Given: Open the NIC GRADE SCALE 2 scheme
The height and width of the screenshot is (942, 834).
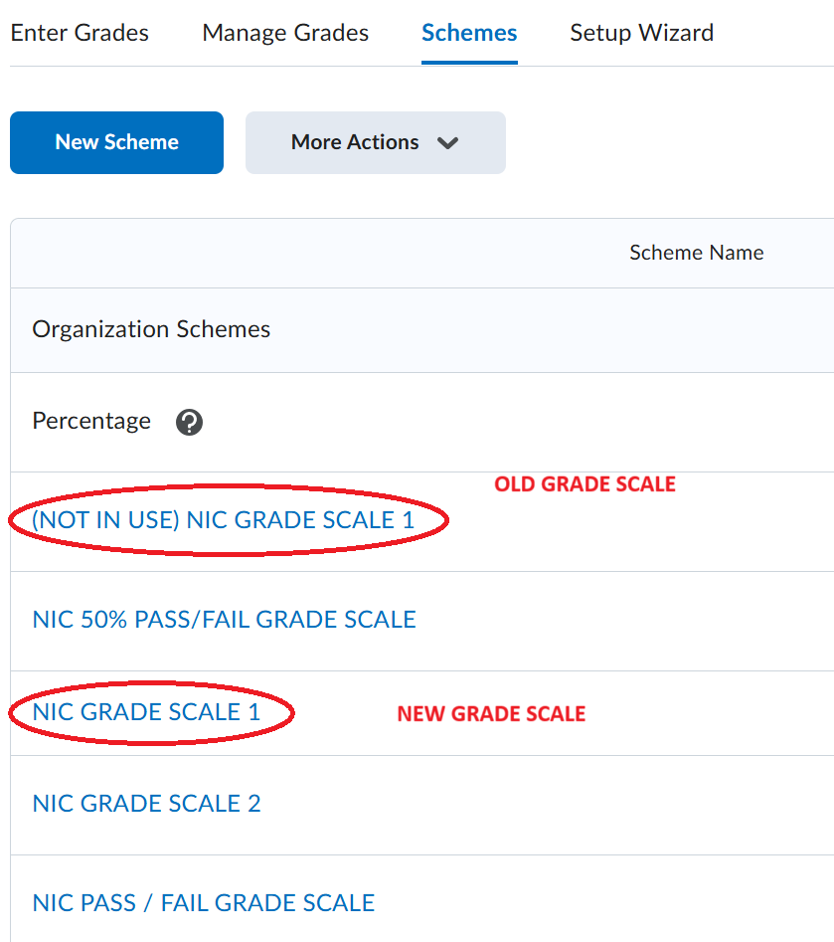Looking at the screenshot, I should pyautogui.click(x=146, y=803).
